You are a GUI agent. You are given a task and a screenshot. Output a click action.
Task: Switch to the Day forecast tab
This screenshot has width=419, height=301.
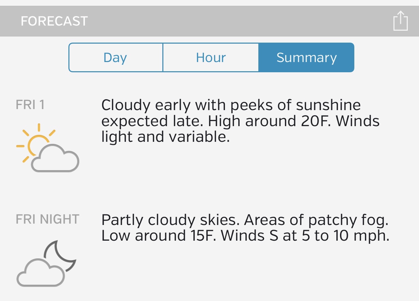tap(115, 58)
